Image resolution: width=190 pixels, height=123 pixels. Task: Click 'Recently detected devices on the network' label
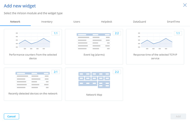[33, 94]
